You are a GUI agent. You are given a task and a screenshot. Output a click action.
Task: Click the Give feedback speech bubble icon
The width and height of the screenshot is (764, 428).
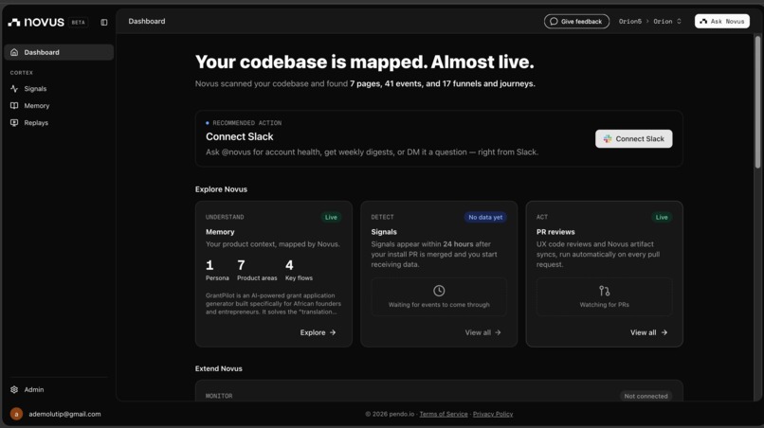pyautogui.click(x=554, y=22)
